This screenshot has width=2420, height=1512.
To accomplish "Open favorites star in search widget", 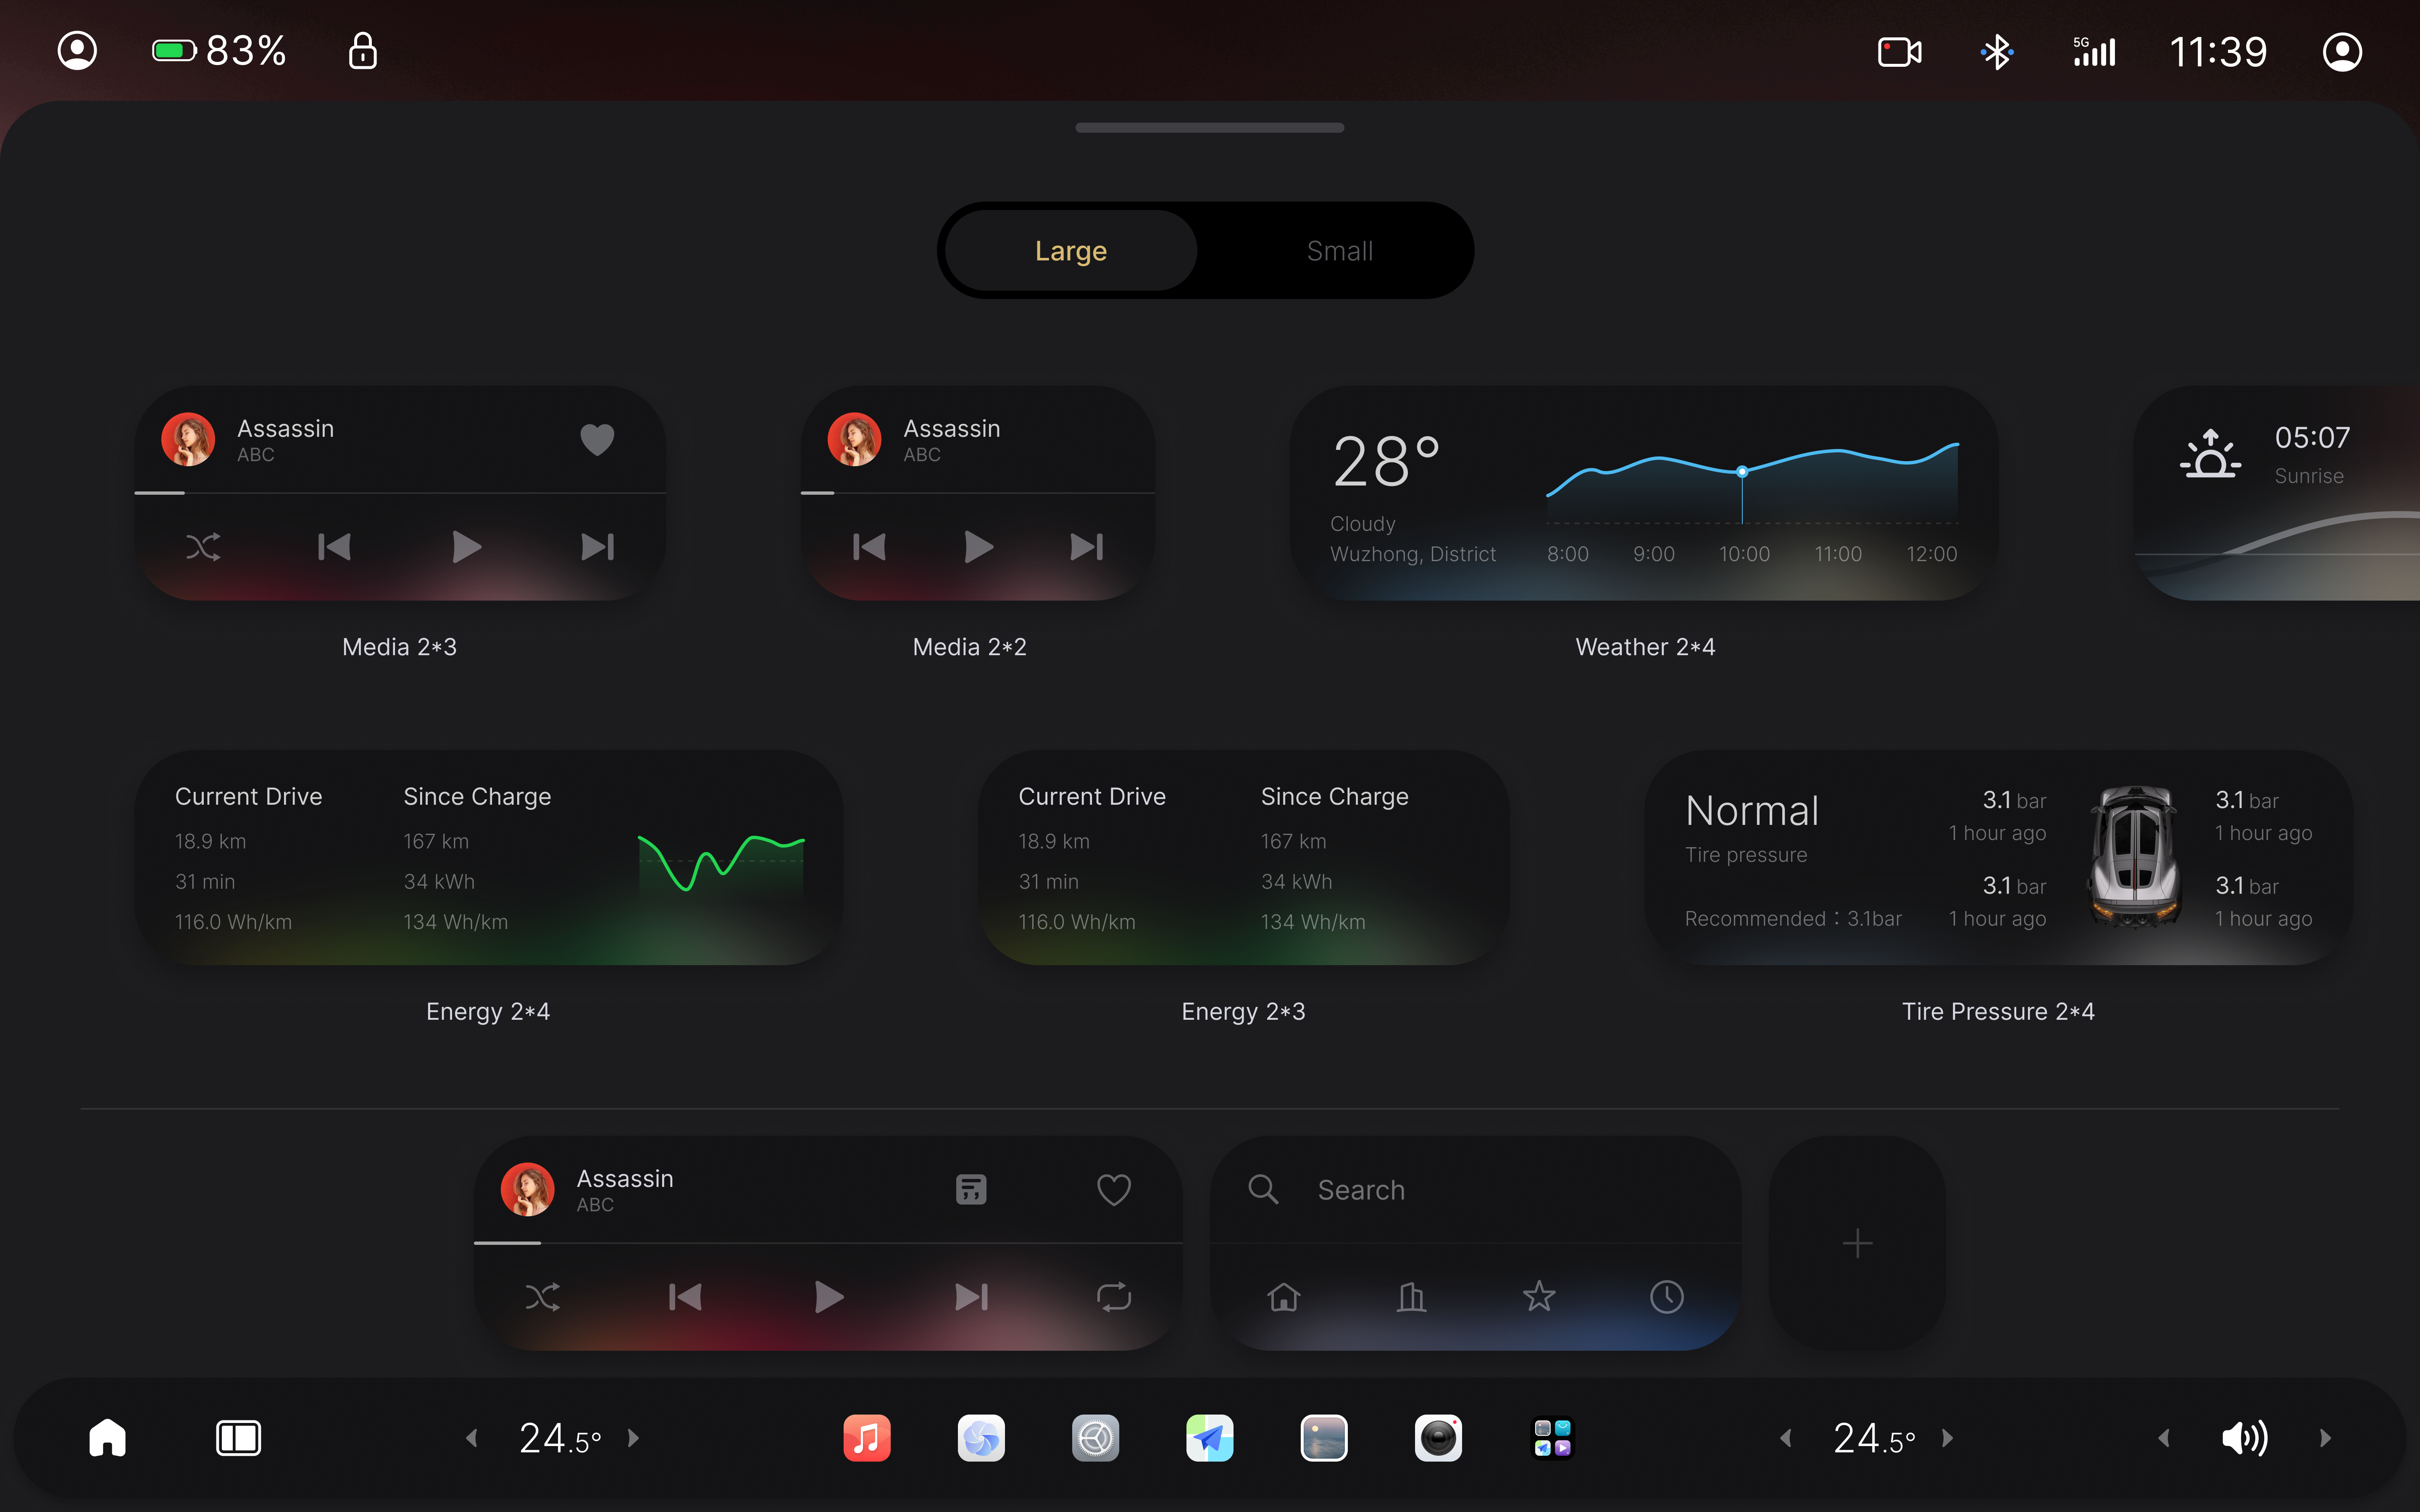I will coord(1539,1297).
